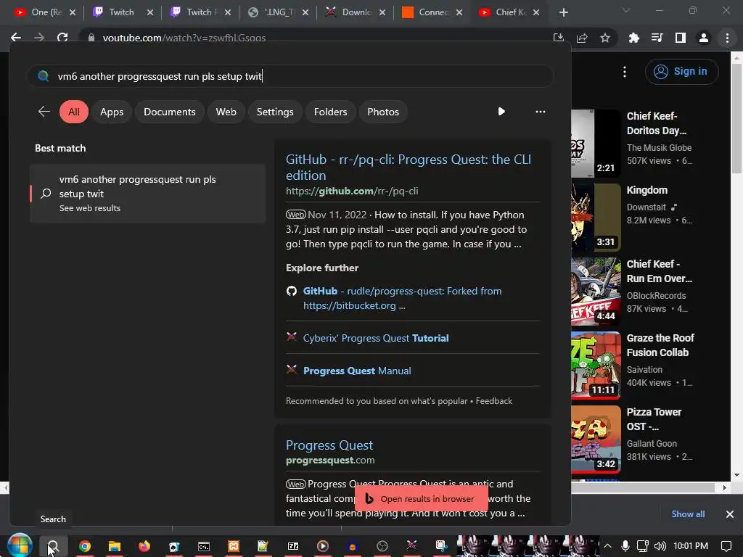Open the volume speaker tray icon
Image resolution: width=743 pixels, height=557 pixels.
(x=660, y=546)
